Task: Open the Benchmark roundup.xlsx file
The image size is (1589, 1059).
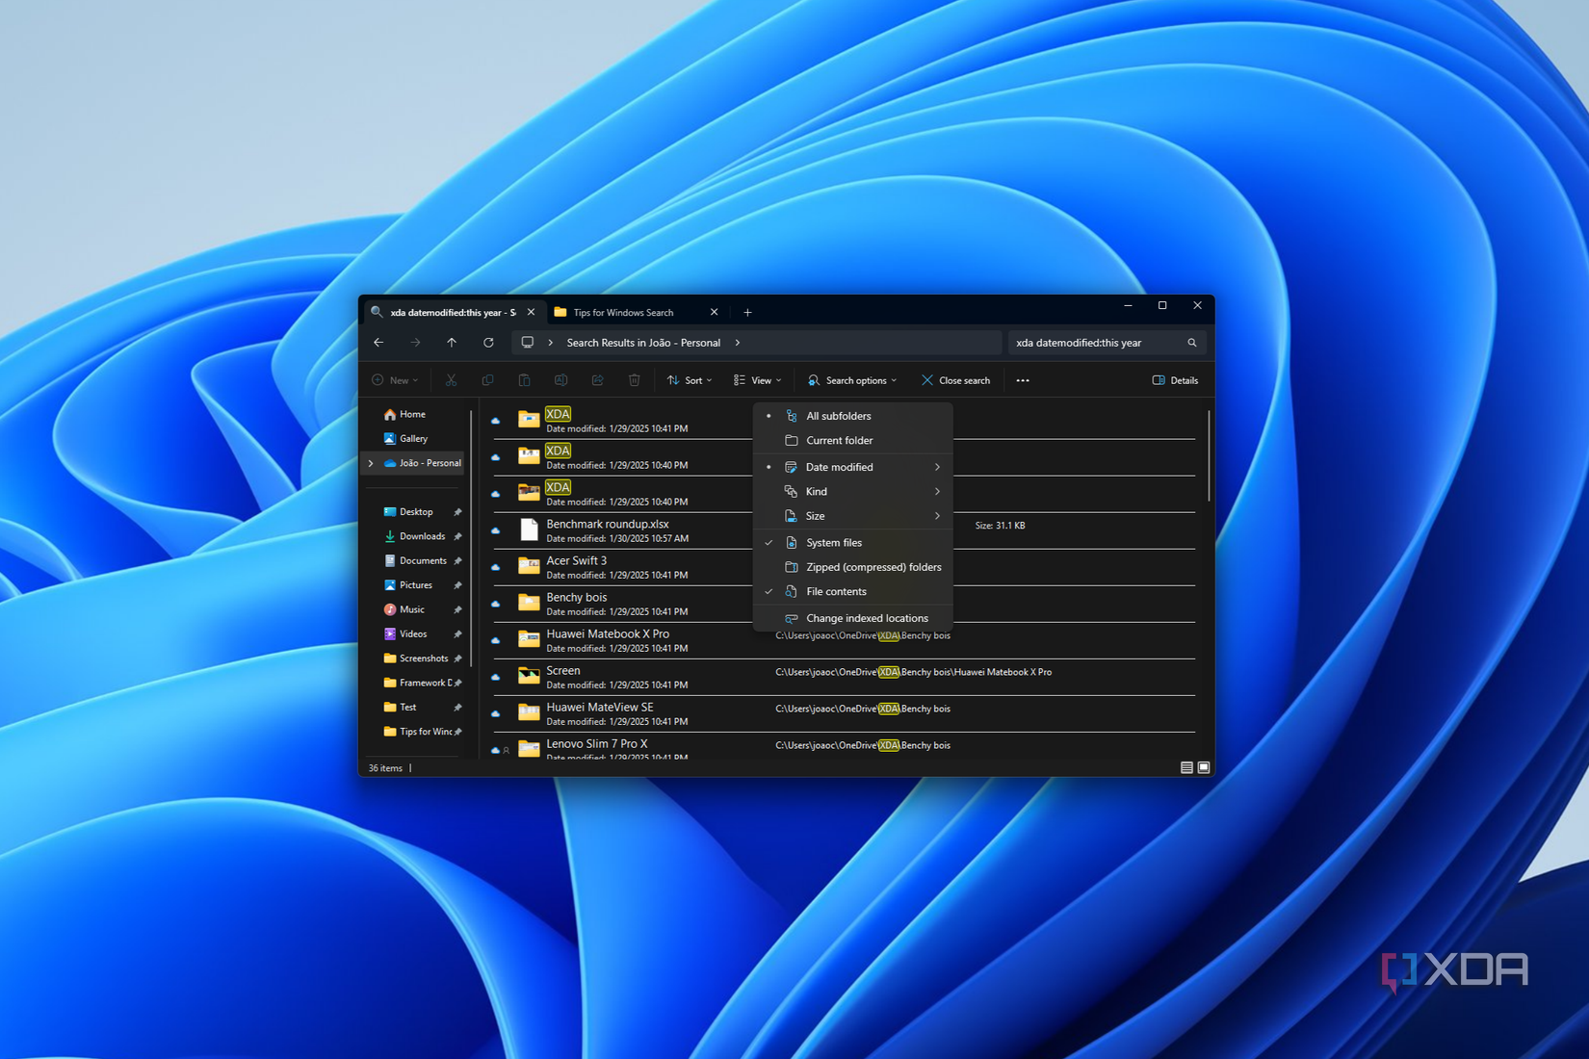Action: [606, 524]
